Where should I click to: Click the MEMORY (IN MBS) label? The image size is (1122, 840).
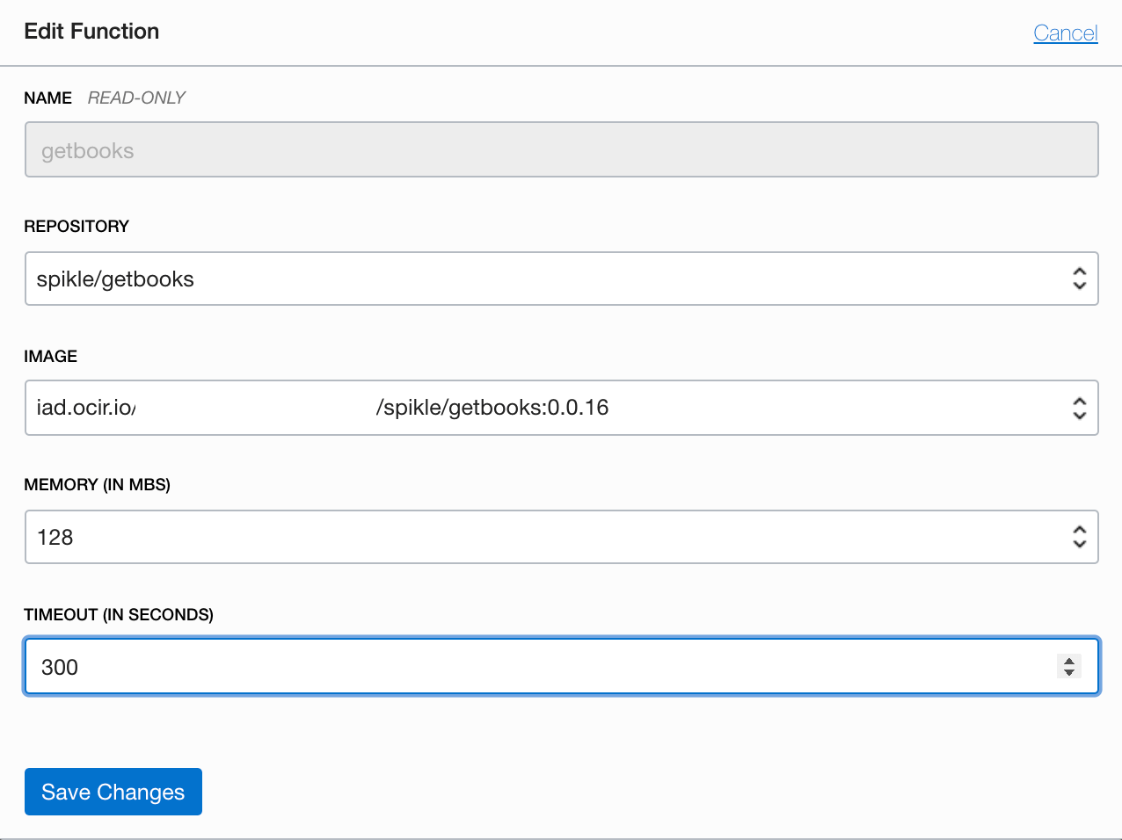tap(97, 484)
